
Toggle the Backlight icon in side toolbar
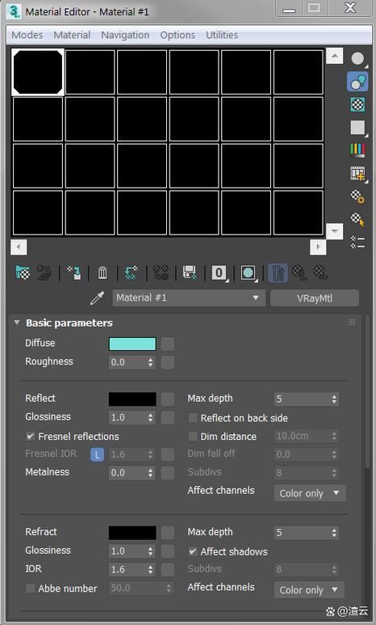click(357, 82)
